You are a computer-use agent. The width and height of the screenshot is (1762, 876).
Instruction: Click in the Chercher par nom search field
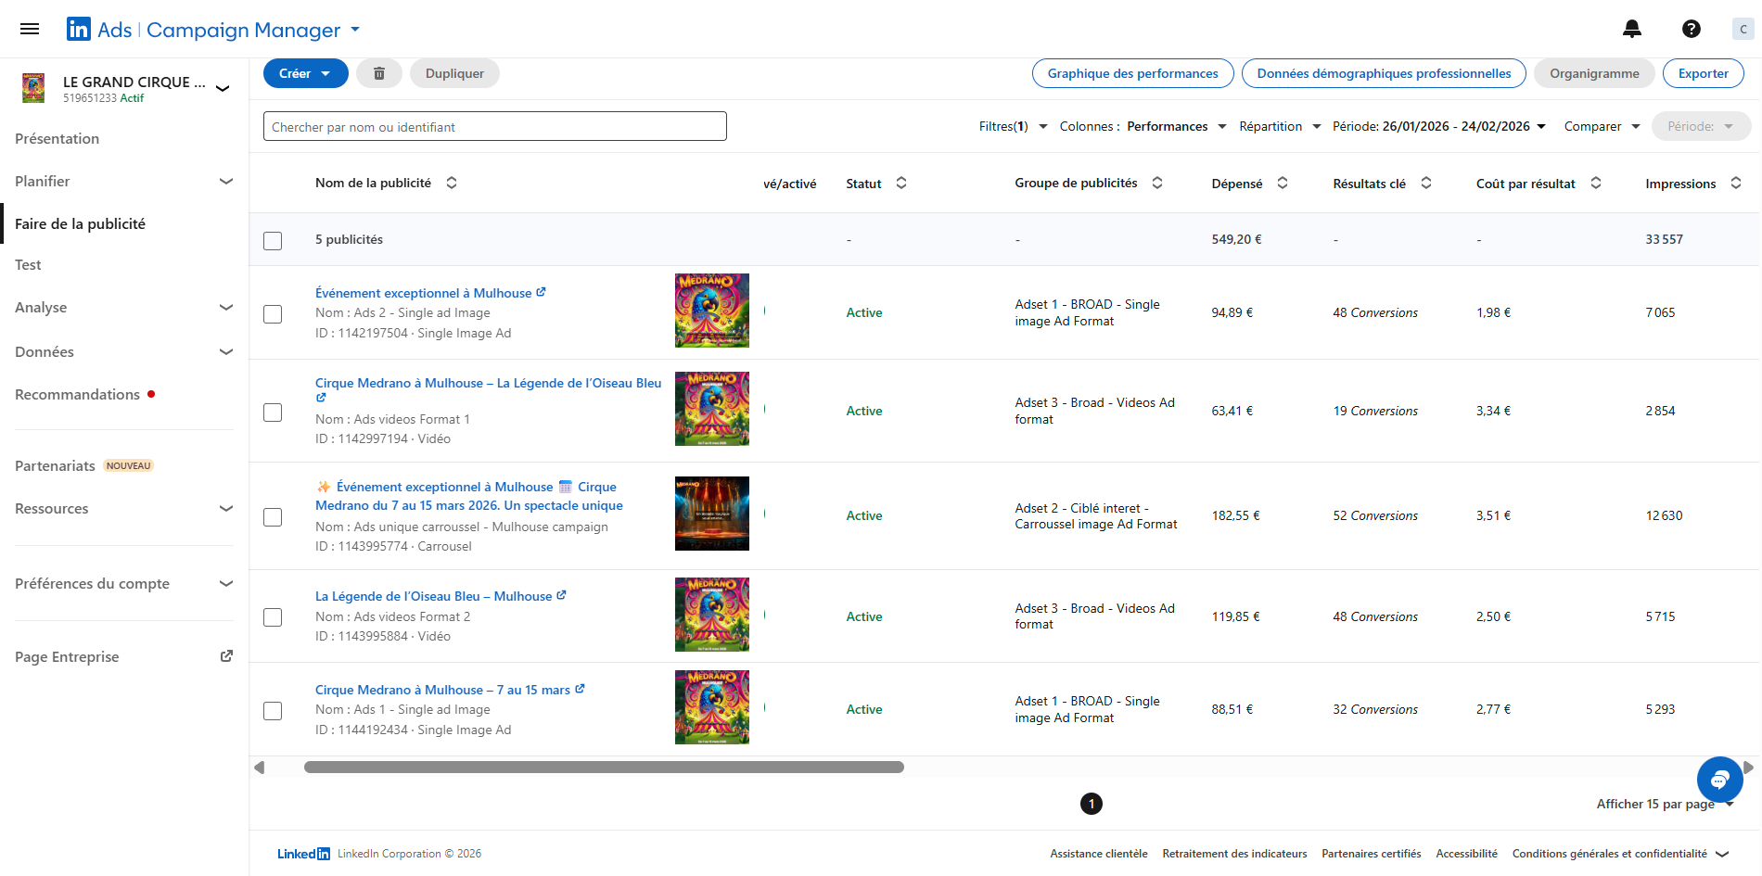coord(495,126)
